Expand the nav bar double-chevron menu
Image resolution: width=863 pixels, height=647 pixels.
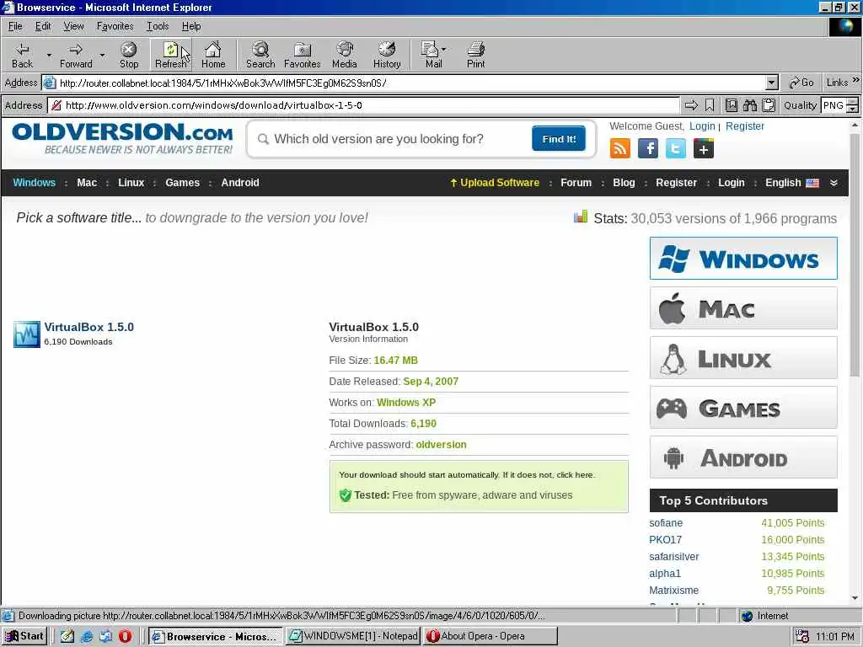(x=834, y=183)
